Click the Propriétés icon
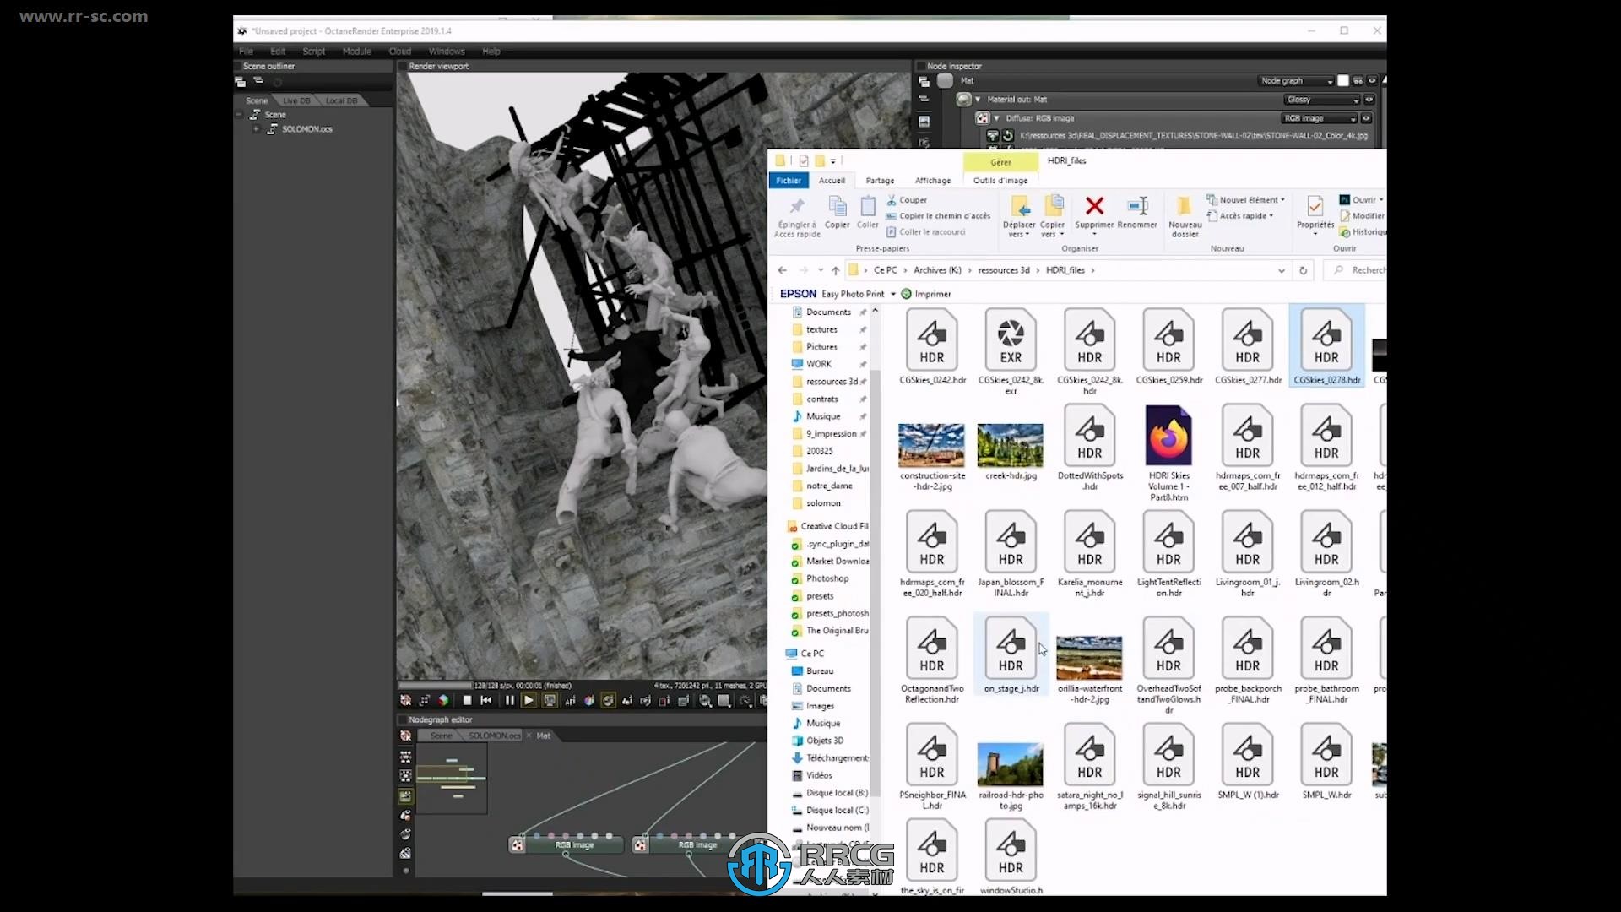This screenshot has height=912, width=1621. coord(1315,206)
